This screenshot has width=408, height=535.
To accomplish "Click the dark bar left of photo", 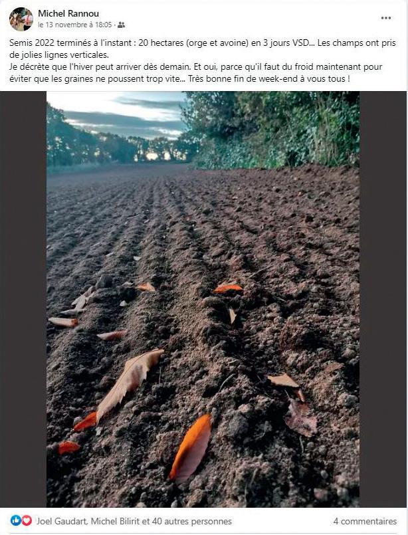I will 23,299.
